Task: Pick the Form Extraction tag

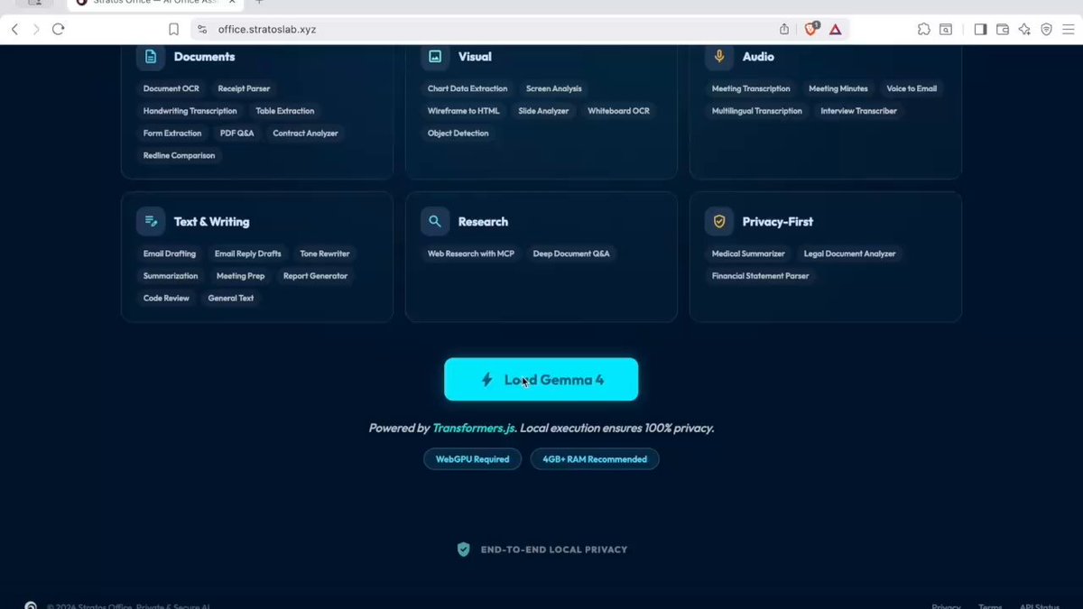Action: 172,133
